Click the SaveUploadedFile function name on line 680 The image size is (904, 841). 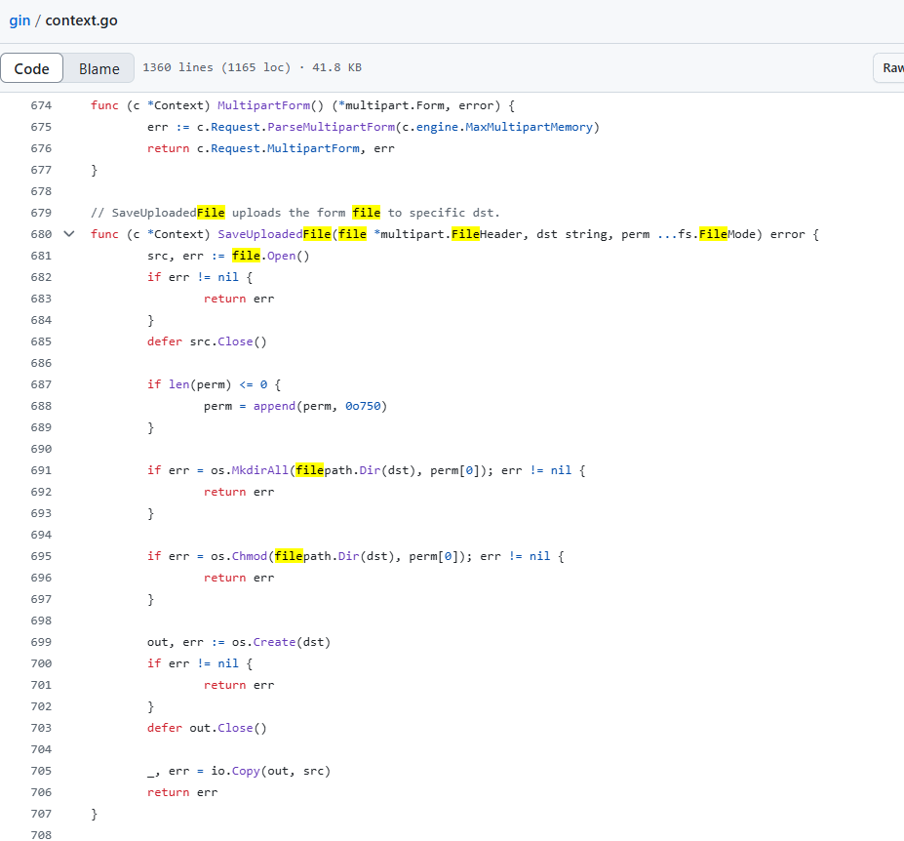274,234
